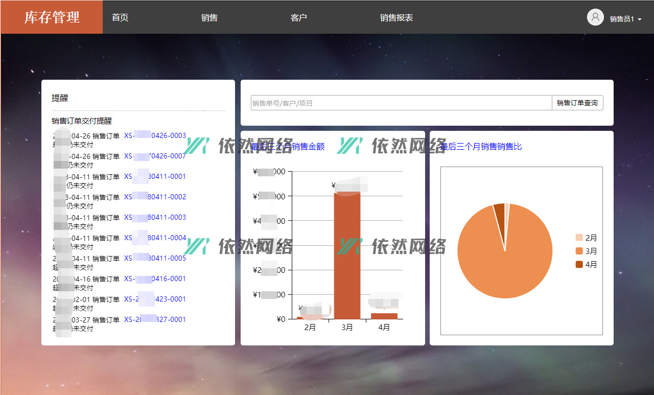Open sales order link ending 0411-0004
654x395 pixels.
coord(155,238)
